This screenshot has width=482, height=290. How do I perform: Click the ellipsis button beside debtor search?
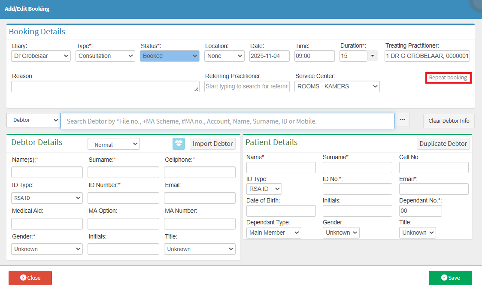click(402, 120)
